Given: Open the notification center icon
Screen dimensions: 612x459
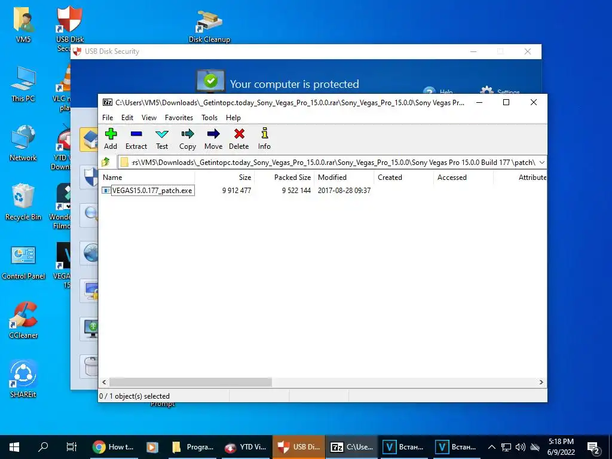Looking at the screenshot, I should pyautogui.click(x=593, y=447).
